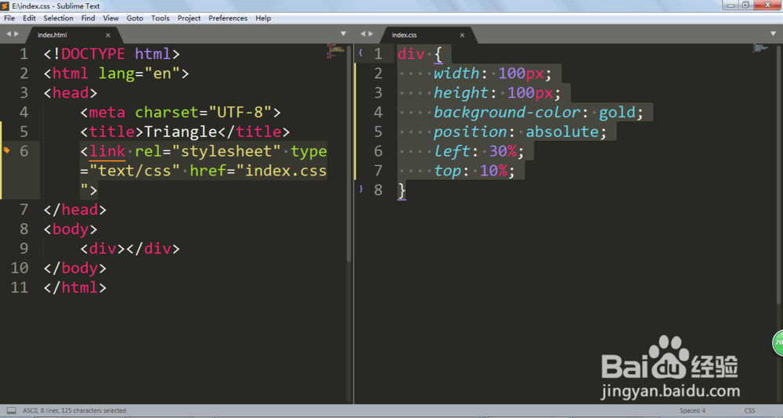Open tab list dropdown of left pane
This screenshot has width=783, height=418.
(x=343, y=34)
